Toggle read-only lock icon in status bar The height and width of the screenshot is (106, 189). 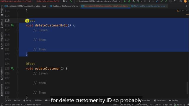[x=184, y=105]
